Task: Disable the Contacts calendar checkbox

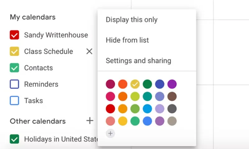Action: pyautogui.click(x=15, y=68)
